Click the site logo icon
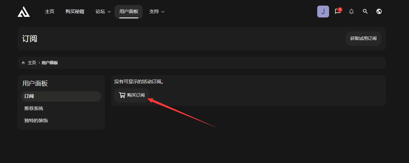This screenshot has width=409, height=163. [x=24, y=12]
